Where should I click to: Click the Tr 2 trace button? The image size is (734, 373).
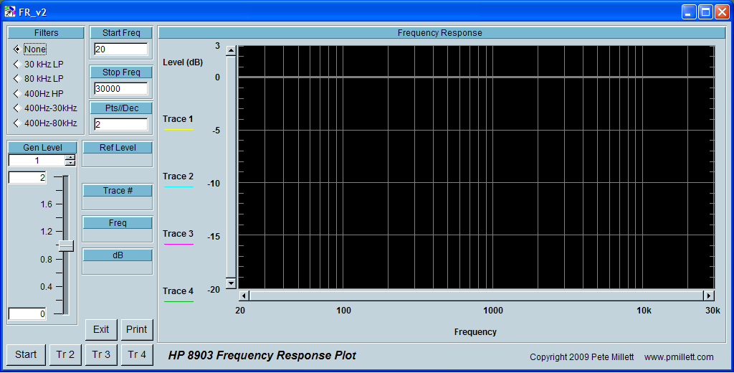(x=65, y=354)
